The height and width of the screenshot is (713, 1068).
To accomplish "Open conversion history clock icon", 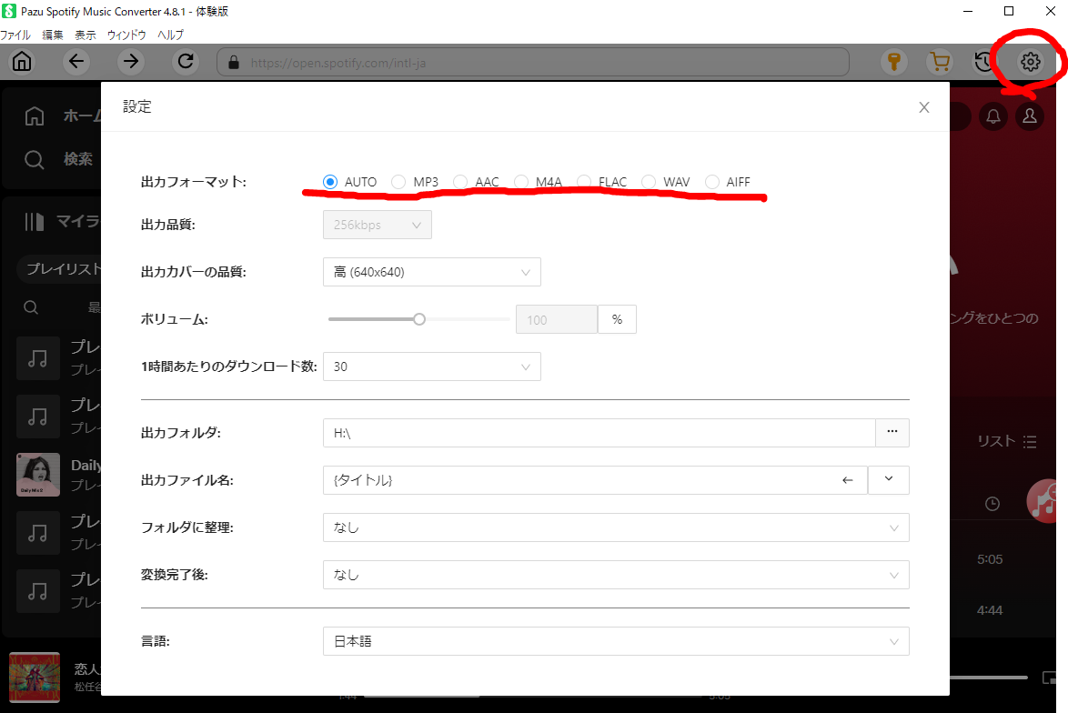I will 983,62.
